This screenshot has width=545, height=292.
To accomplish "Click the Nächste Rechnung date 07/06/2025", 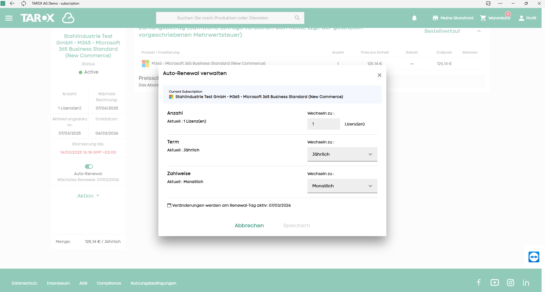I will click(x=107, y=108).
